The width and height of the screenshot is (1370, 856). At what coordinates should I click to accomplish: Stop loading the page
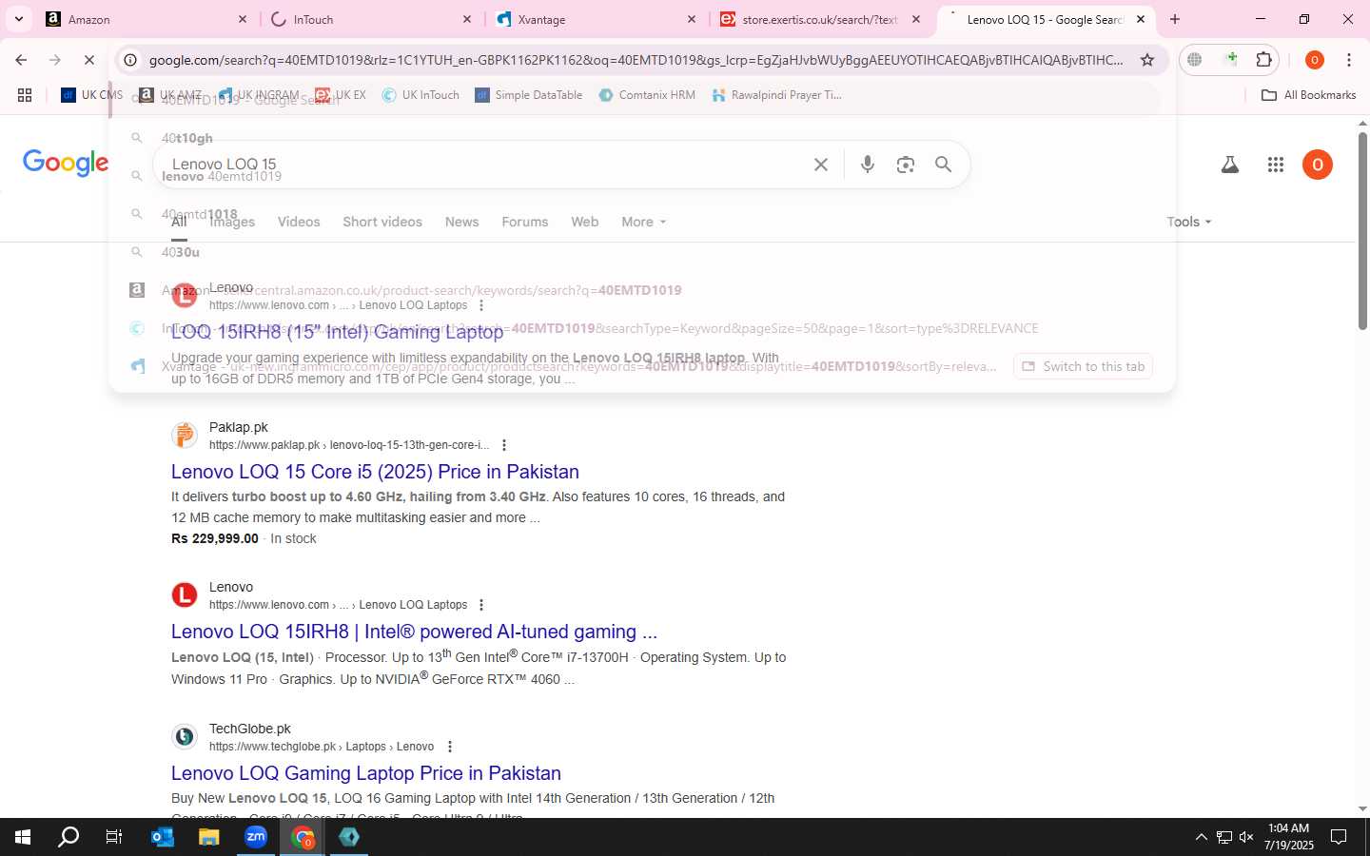[88, 60]
